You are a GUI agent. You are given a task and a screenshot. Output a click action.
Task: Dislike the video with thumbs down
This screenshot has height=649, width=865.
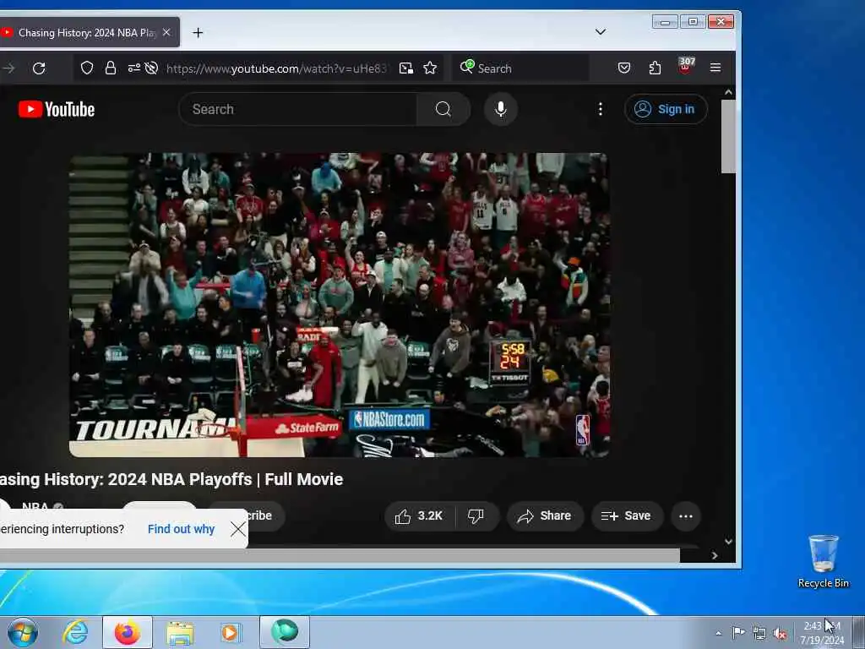(x=476, y=516)
